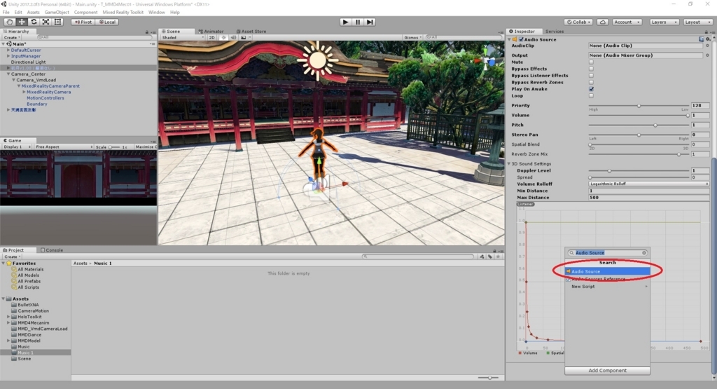Screen dimensions: 717x389
Task: Switch to the Asset Store tab
Action: [x=251, y=31]
